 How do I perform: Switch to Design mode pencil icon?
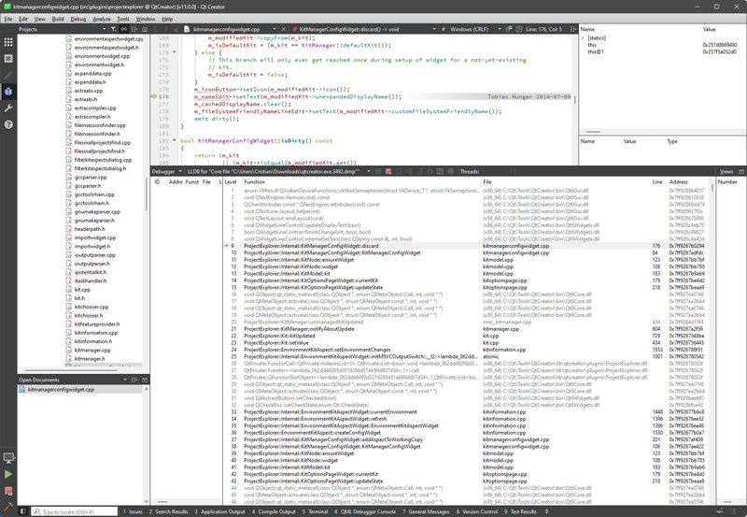coord(8,76)
